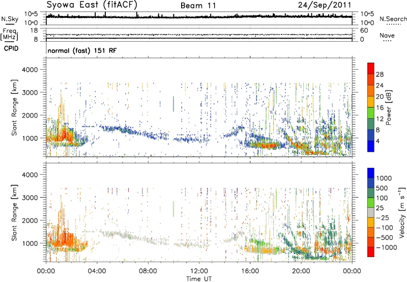Click the rightmost '00:00' time tick label

click(352, 271)
